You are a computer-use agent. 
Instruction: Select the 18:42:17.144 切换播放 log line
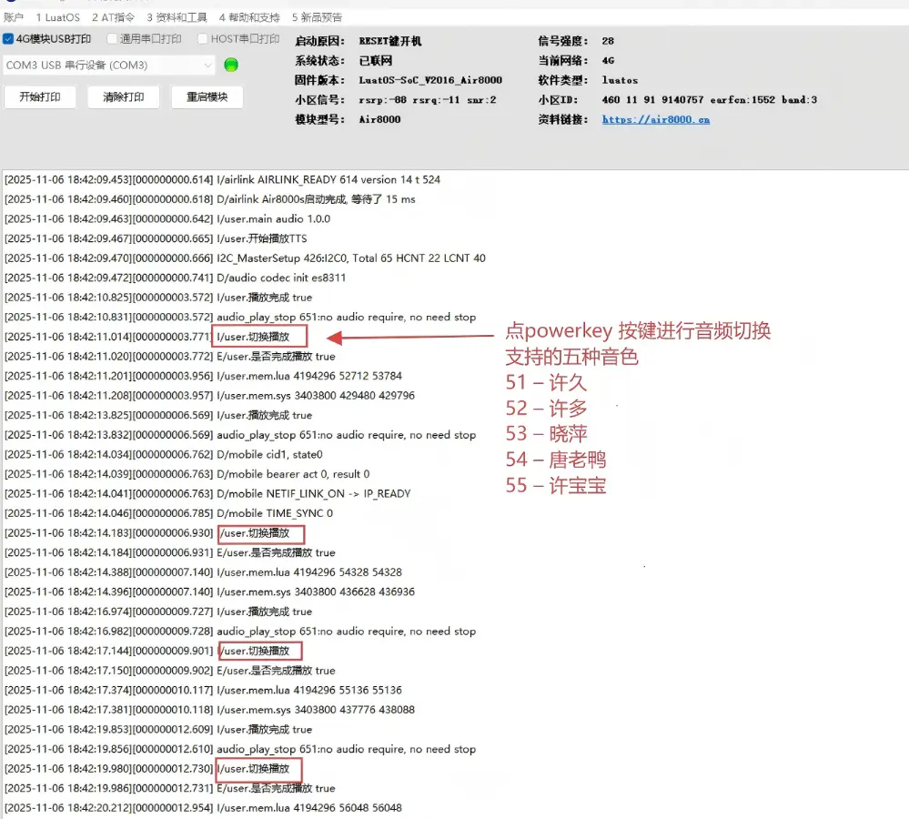coord(147,651)
